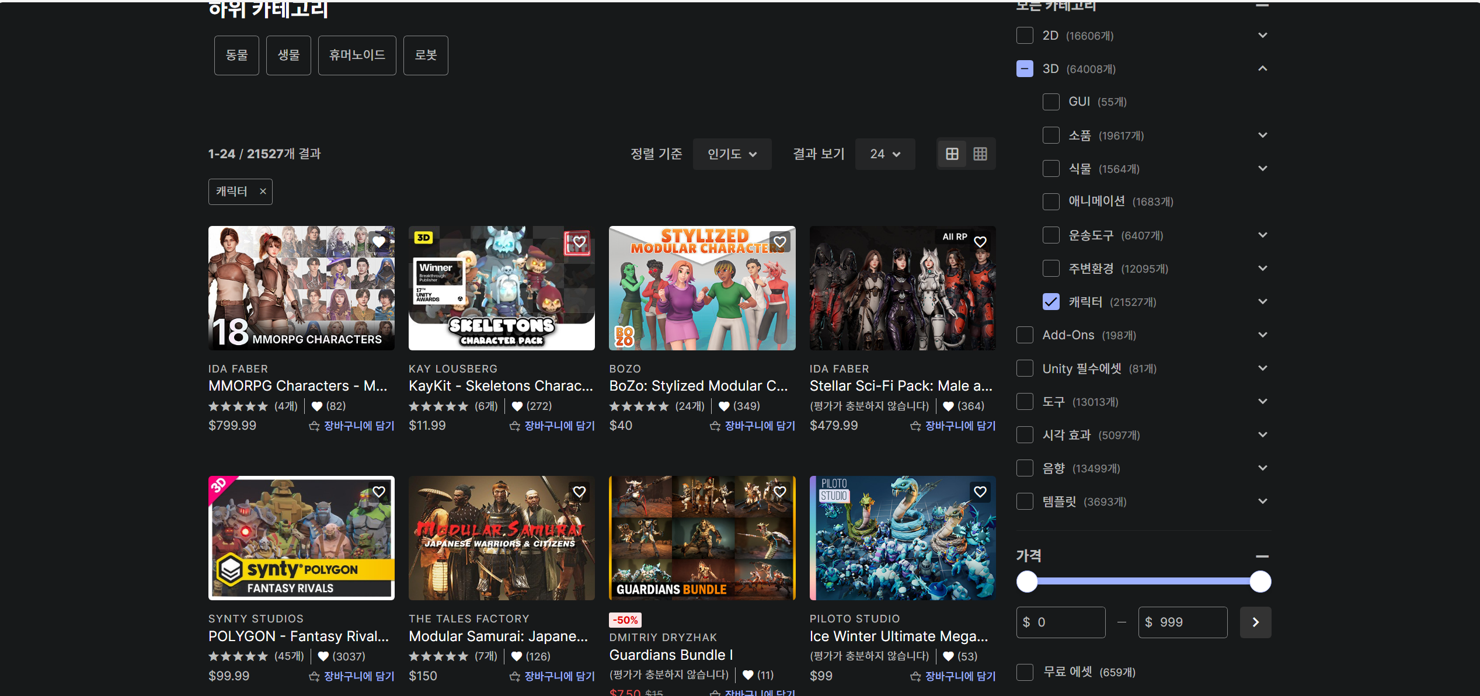This screenshot has height=696, width=1480.
Task: Add POLYGON Fantasy Rivals to cart
Action: point(351,676)
